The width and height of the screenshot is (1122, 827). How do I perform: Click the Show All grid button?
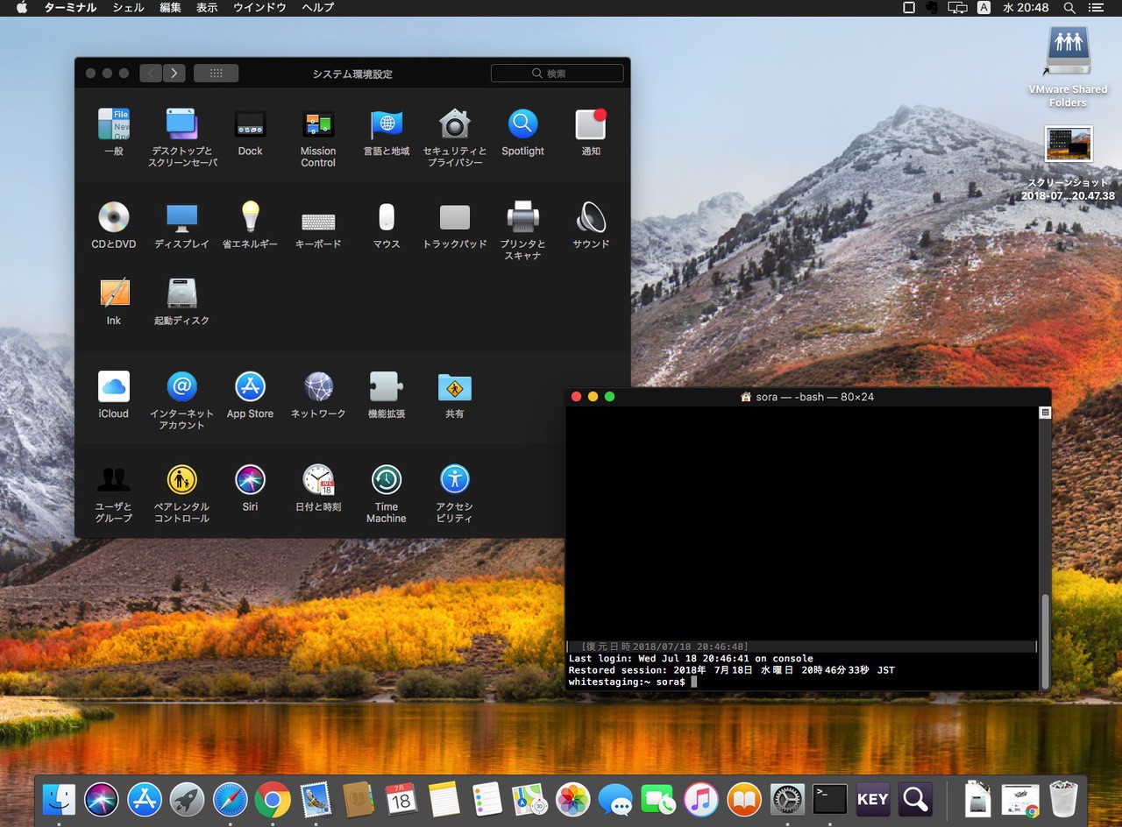point(216,74)
